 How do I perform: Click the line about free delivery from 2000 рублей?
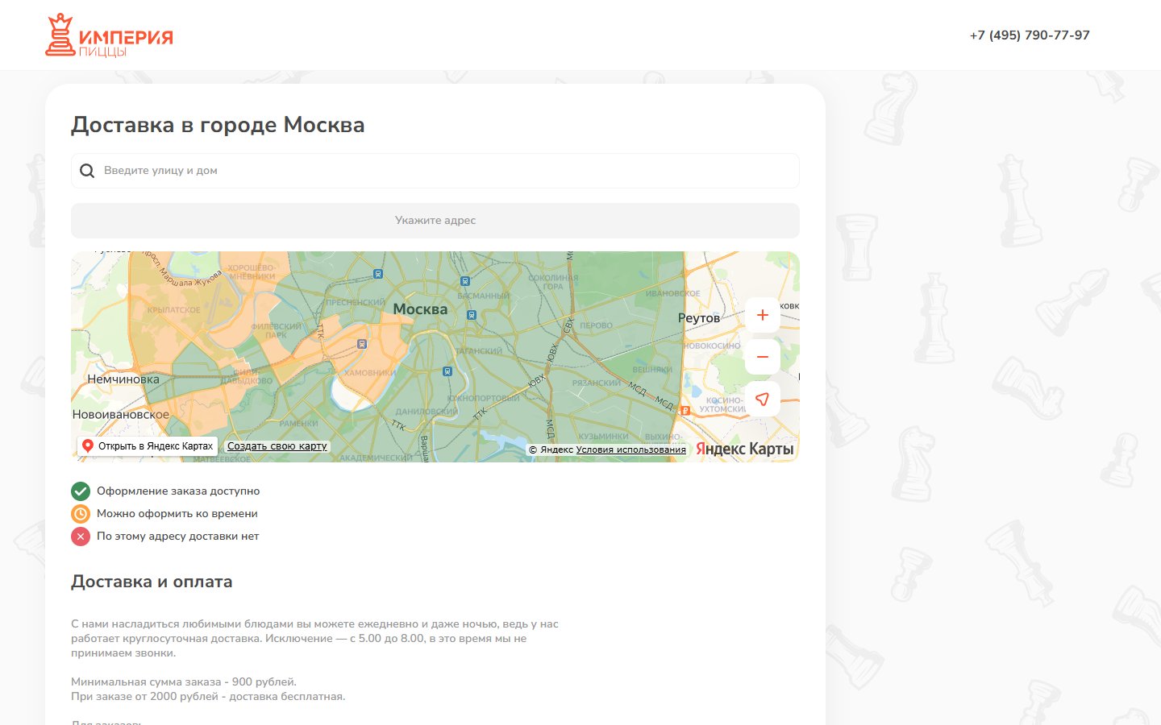coord(208,697)
